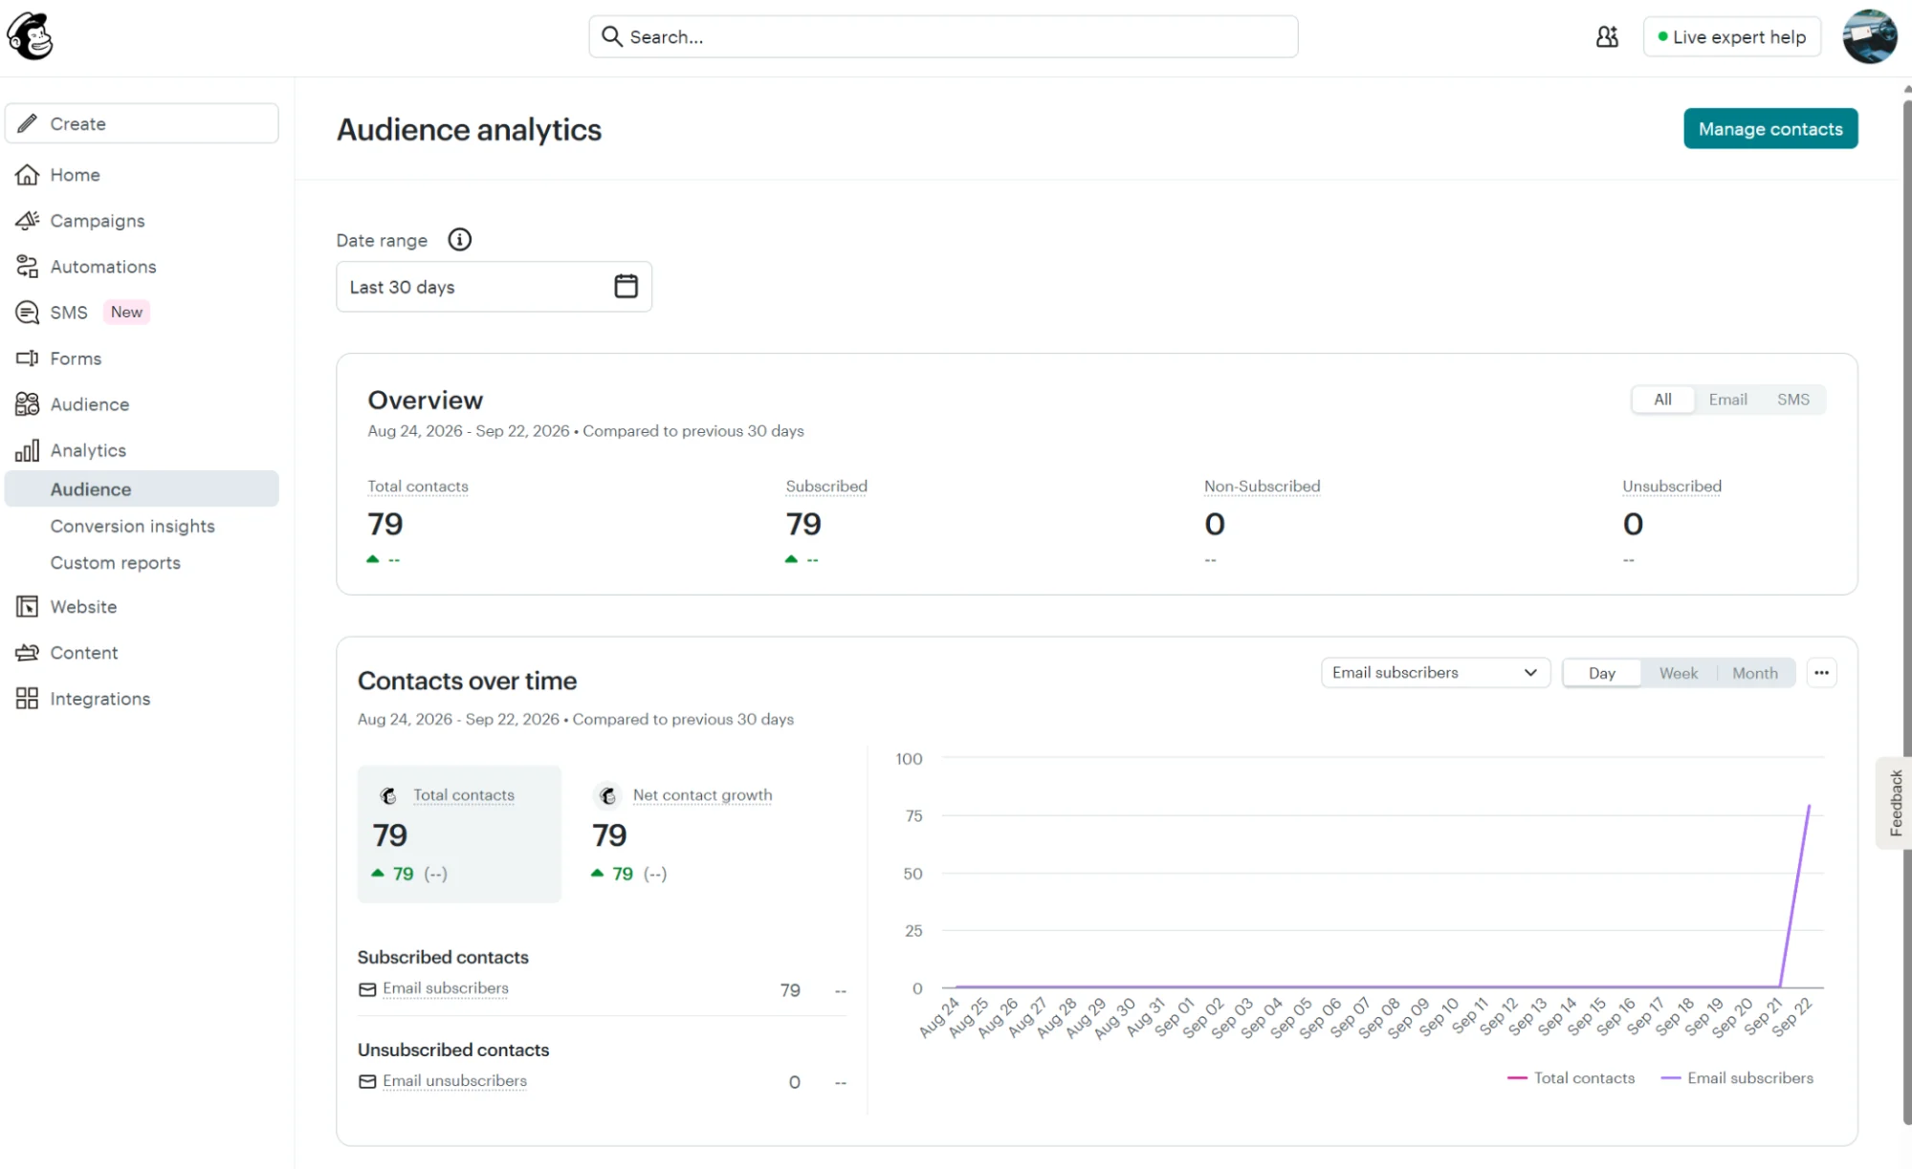Open Custom reports in sidebar
Viewport: 1912px width, 1170px height.
point(115,563)
